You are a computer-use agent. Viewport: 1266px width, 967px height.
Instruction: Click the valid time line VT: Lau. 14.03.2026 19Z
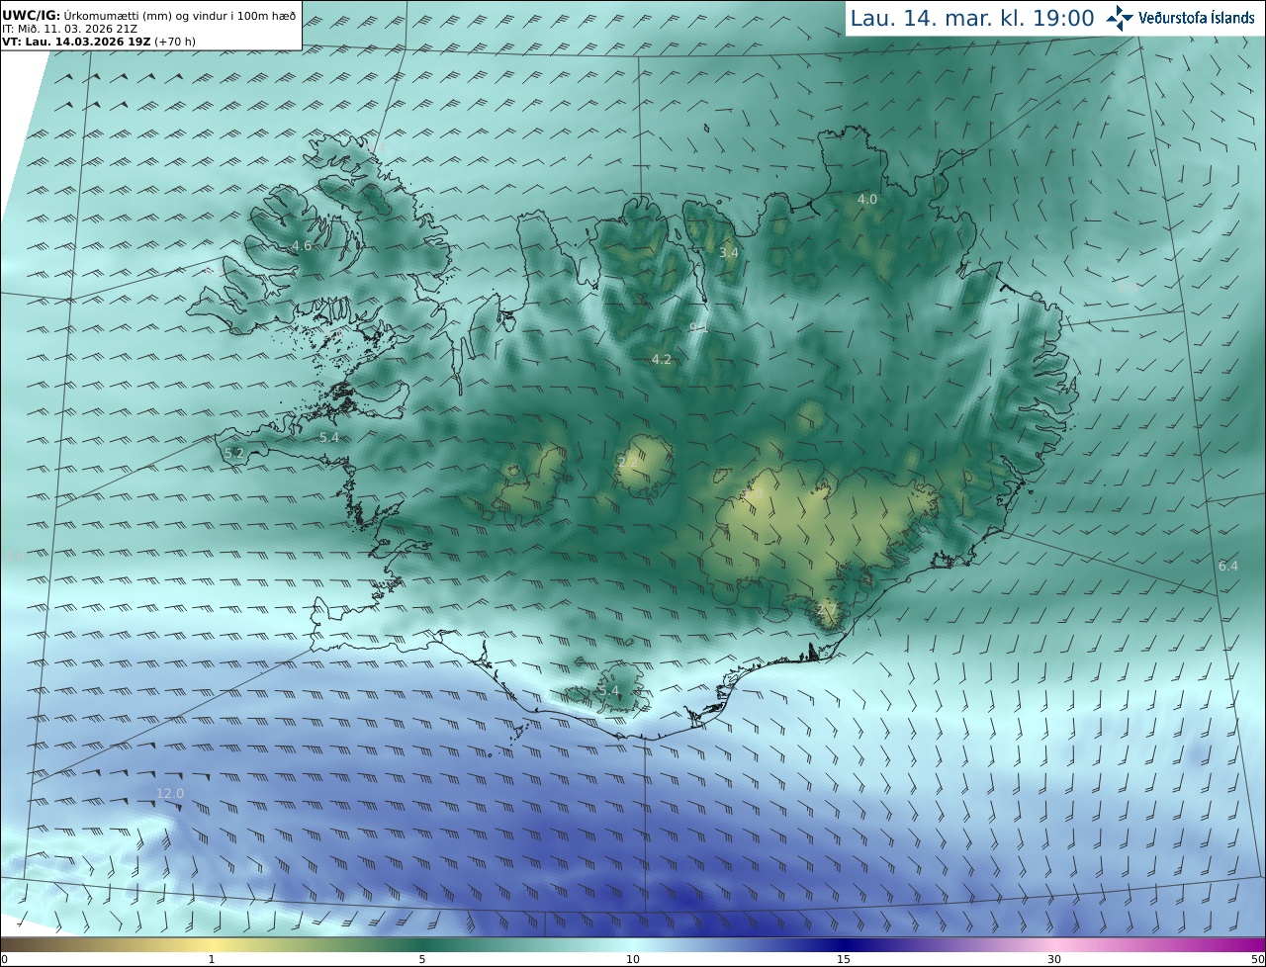[x=99, y=42]
